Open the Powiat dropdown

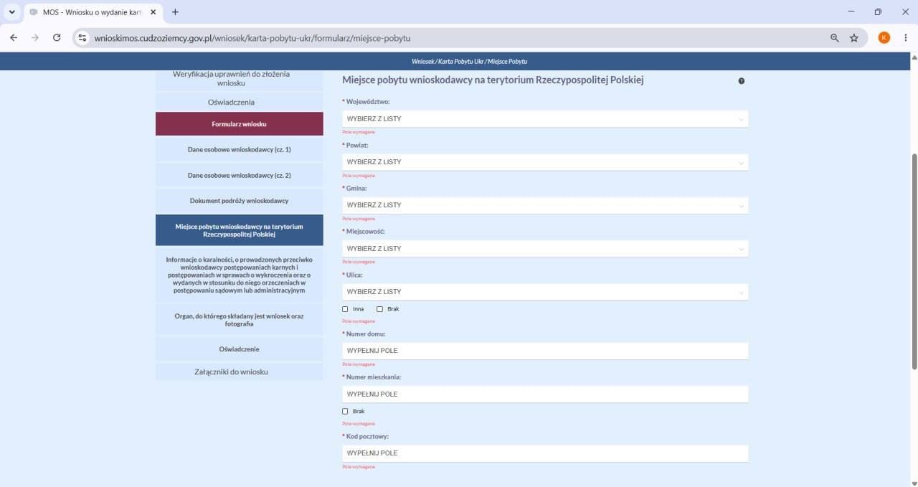coord(545,162)
